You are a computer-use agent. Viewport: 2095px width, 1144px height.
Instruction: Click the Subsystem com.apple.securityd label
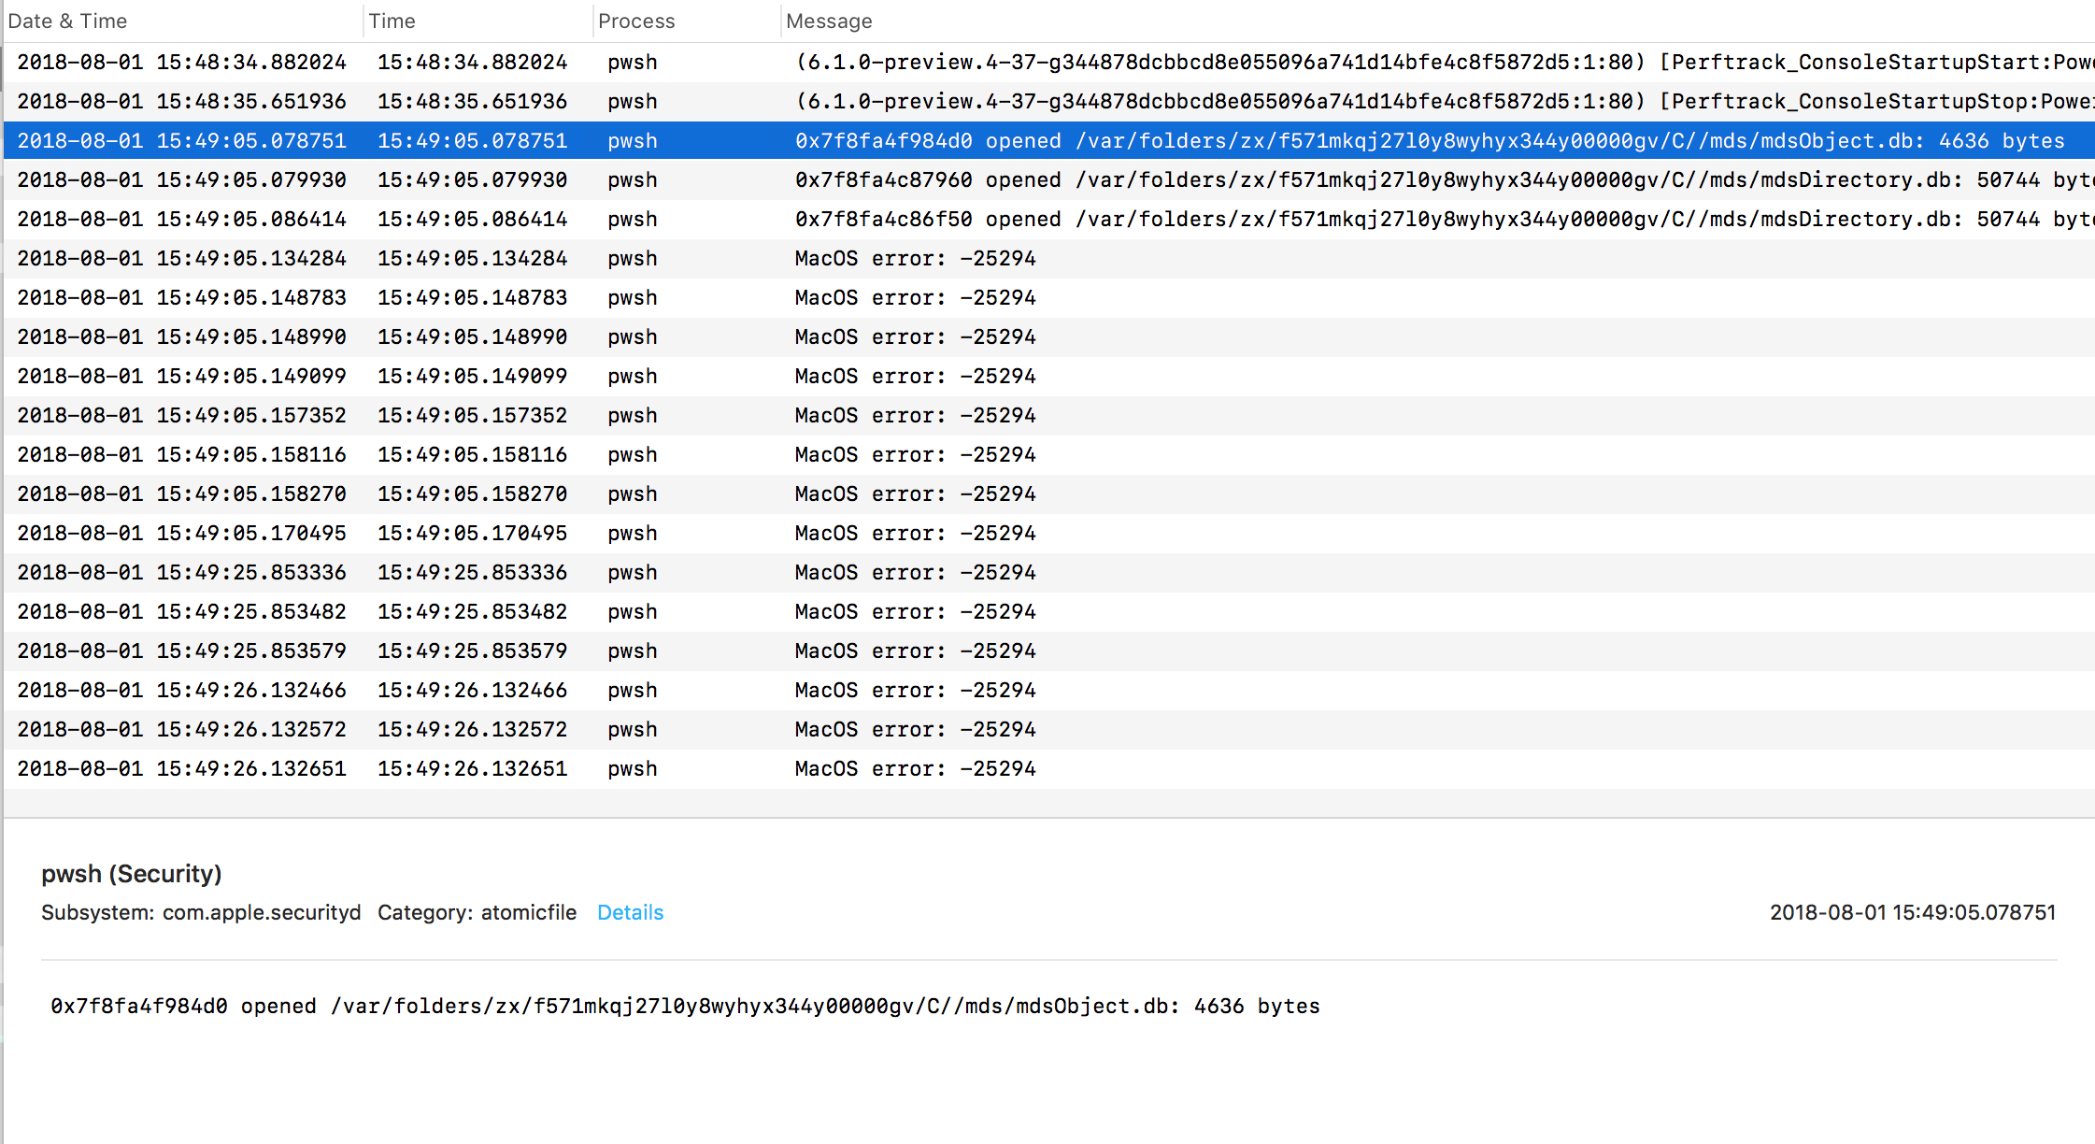point(201,912)
